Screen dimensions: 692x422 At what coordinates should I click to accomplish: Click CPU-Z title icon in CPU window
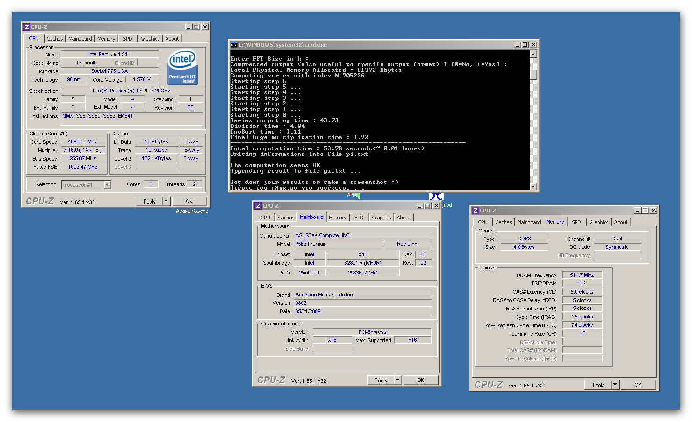27,27
